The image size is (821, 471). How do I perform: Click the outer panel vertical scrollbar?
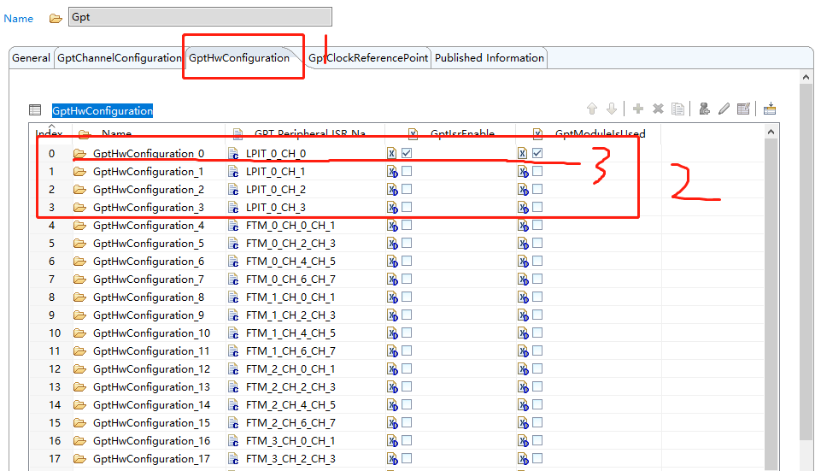tap(806, 262)
